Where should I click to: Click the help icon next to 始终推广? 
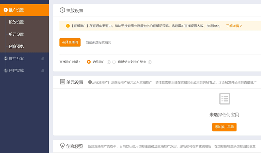click(109, 62)
